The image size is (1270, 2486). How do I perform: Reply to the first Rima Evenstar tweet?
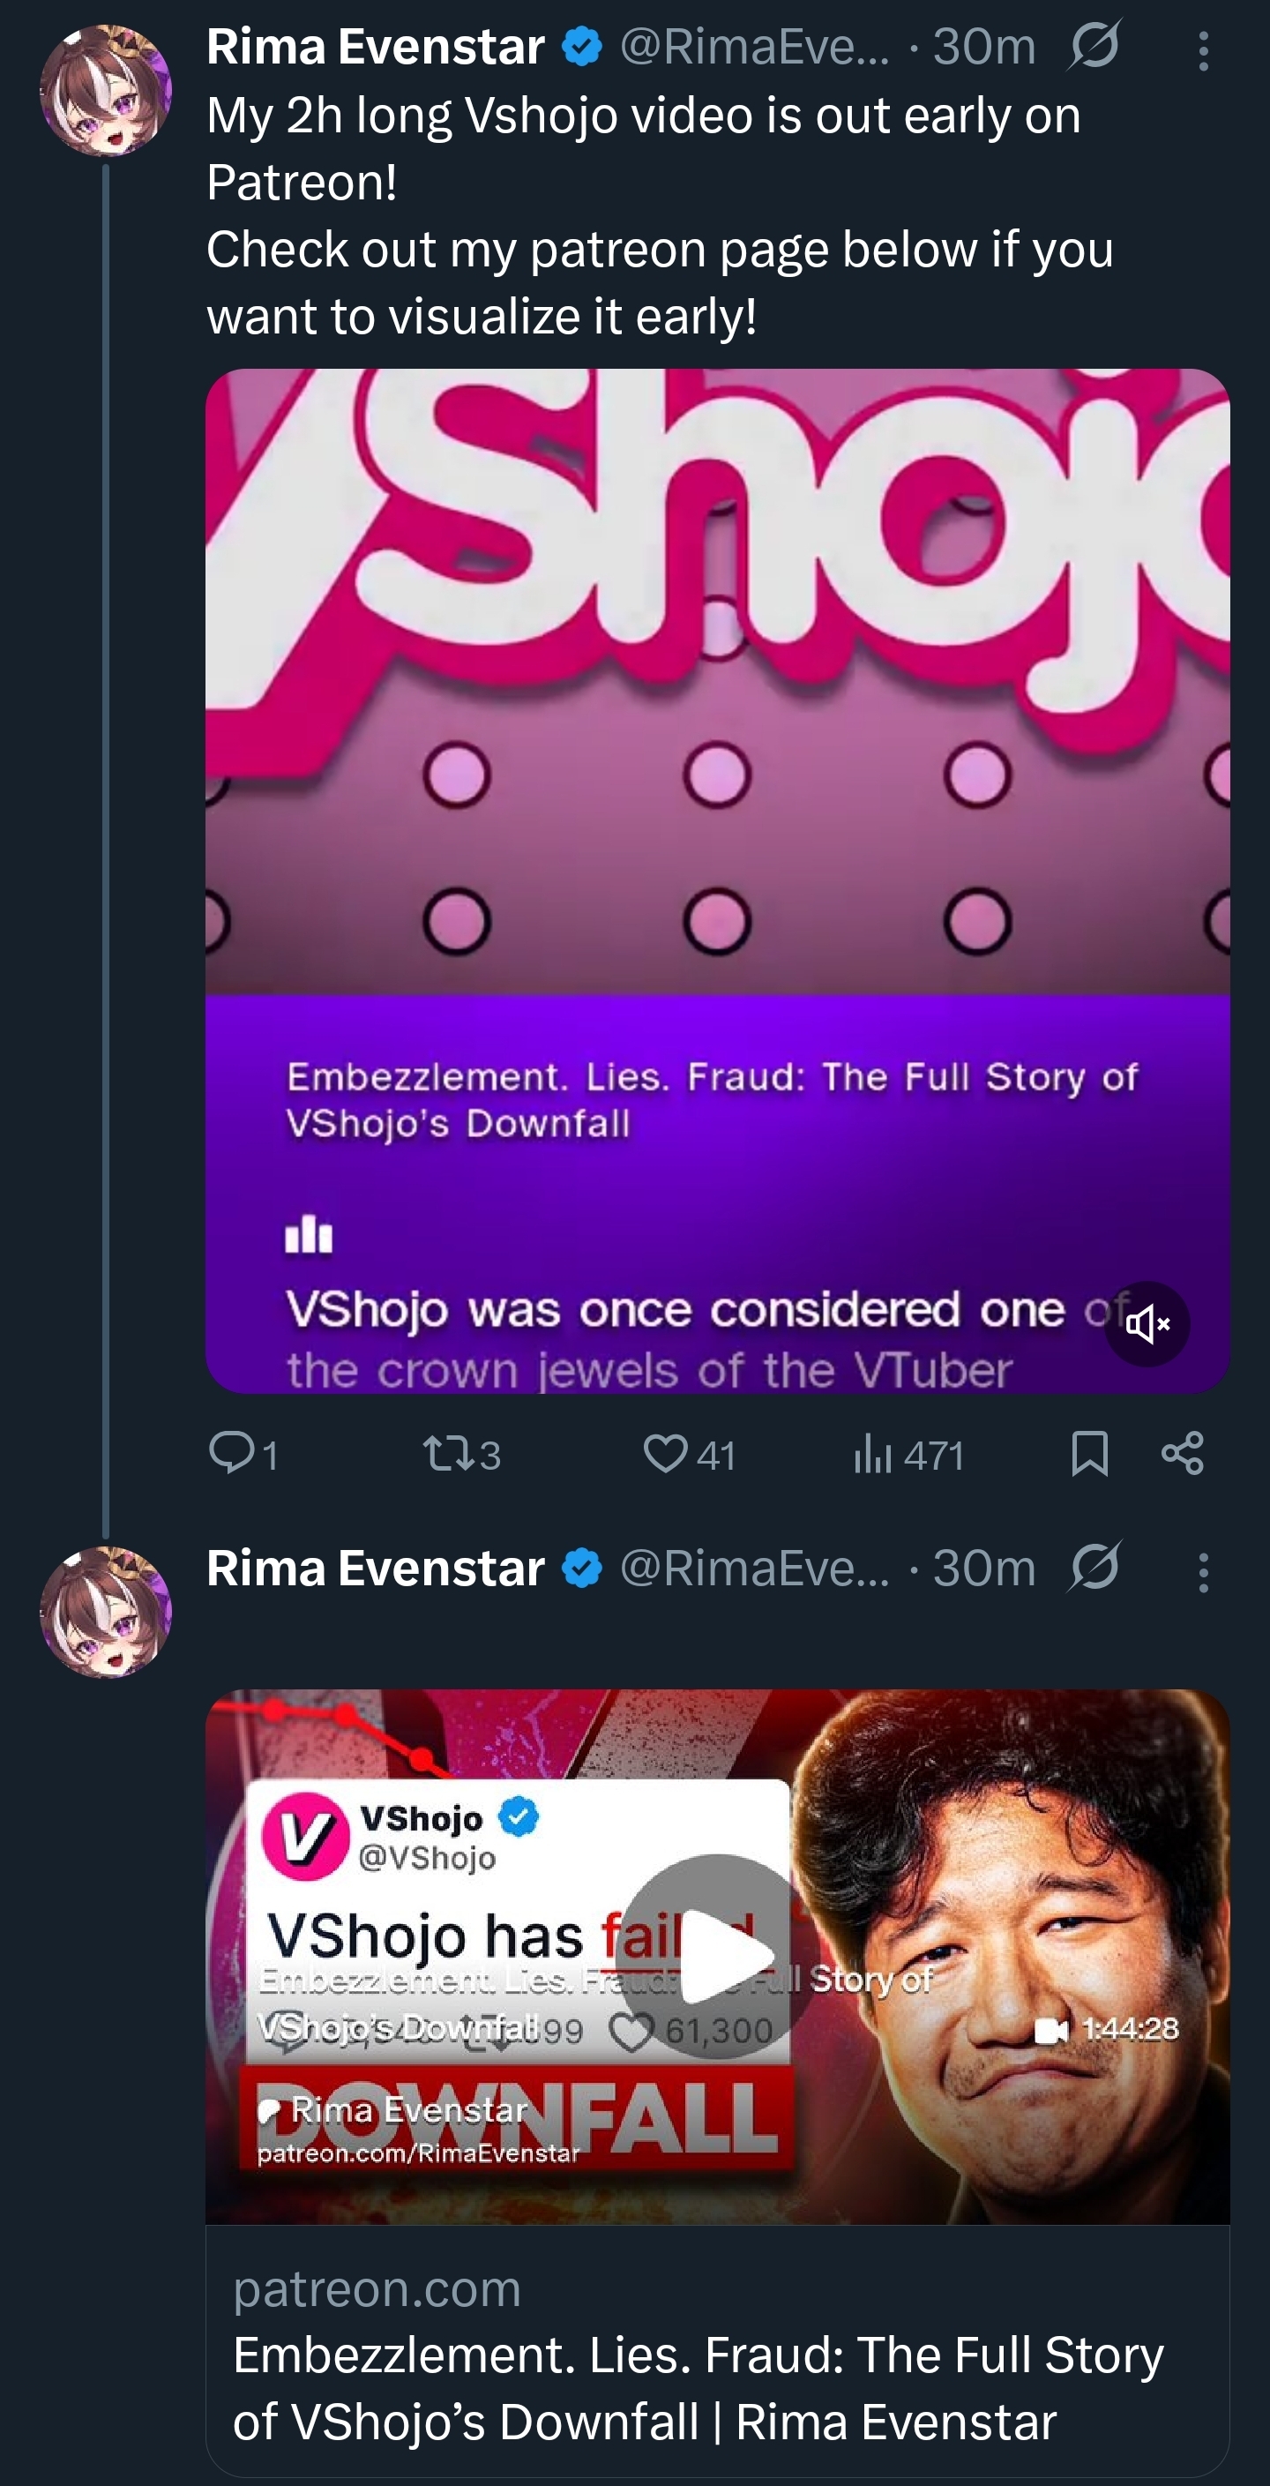pos(232,1452)
